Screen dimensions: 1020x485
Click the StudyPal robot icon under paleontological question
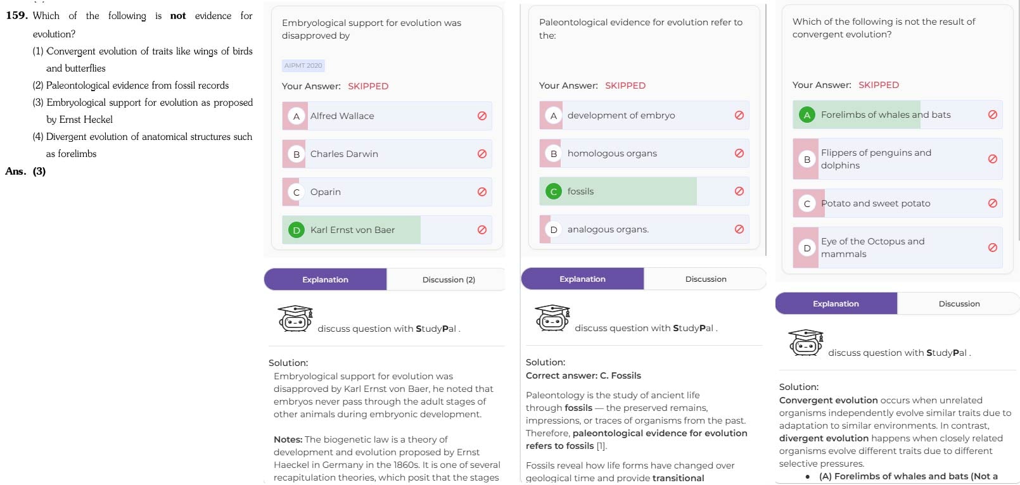point(552,318)
